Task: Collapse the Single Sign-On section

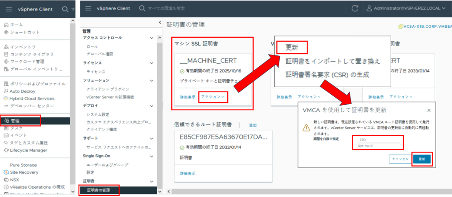Action: point(152,156)
